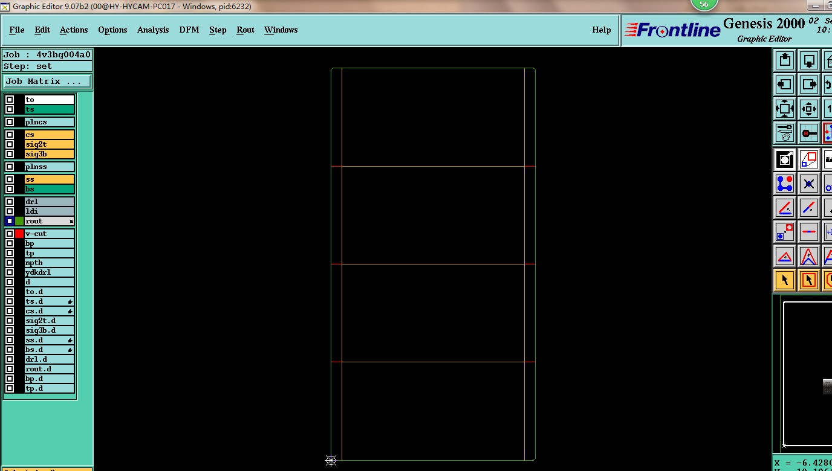This screenshot has width=832, height=471.
Task: Open the Analysis menu
Action: click(x=153, y=30)
